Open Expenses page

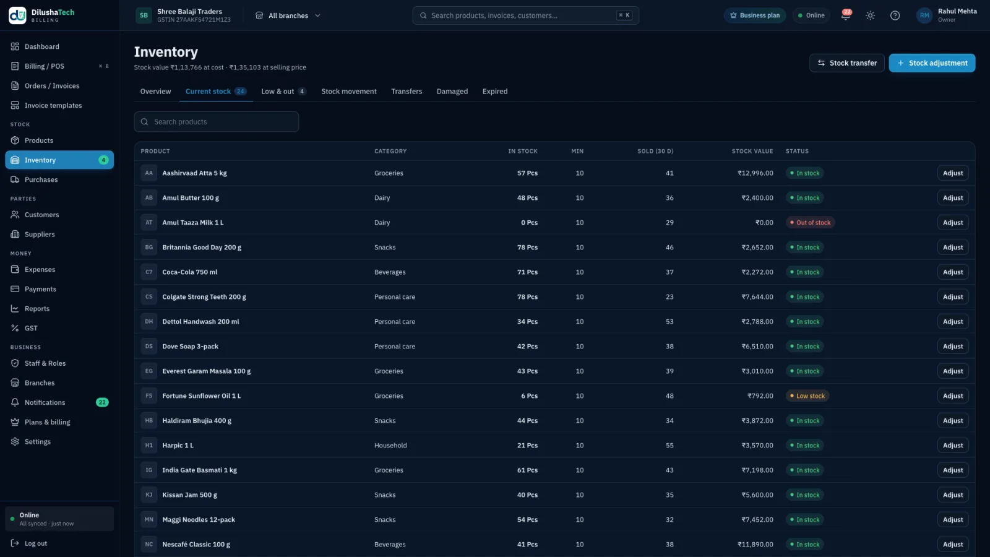pos(59,269)
